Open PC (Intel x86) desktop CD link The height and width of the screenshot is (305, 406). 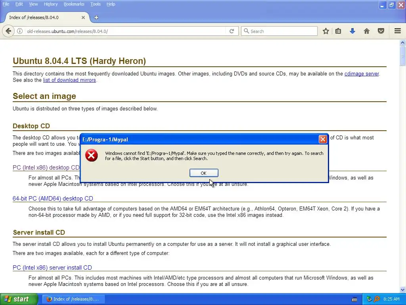point(46,168)
